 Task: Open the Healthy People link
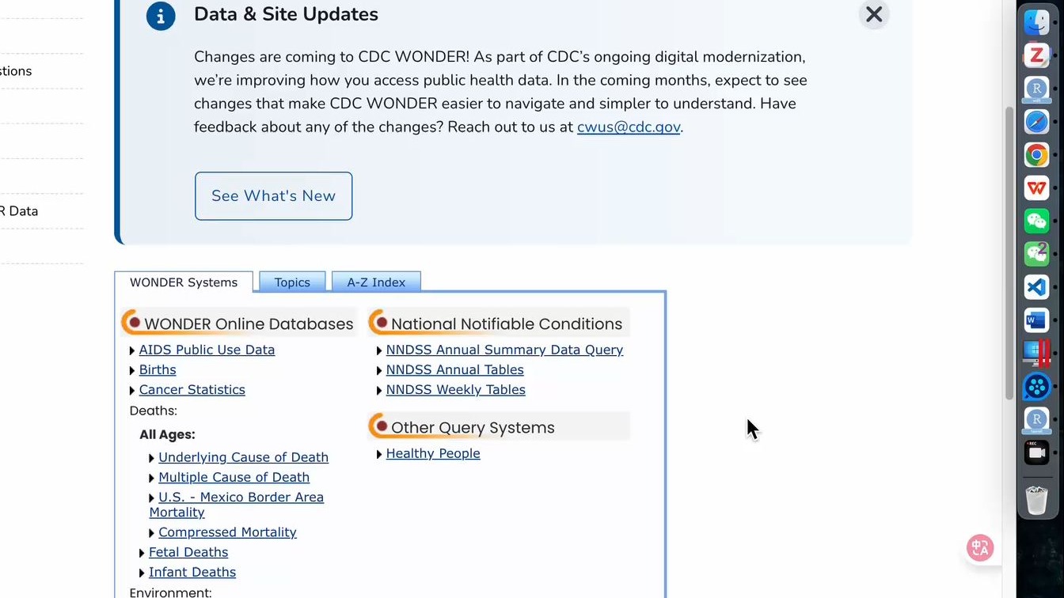(x=433, y=453)
